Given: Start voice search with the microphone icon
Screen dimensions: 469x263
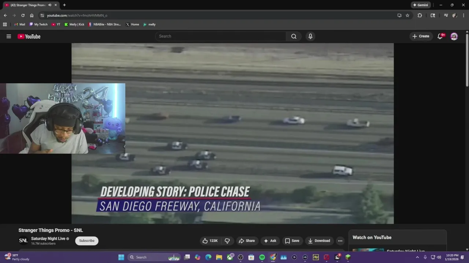Looking at the screenshot, I should (x=310, y=36).
